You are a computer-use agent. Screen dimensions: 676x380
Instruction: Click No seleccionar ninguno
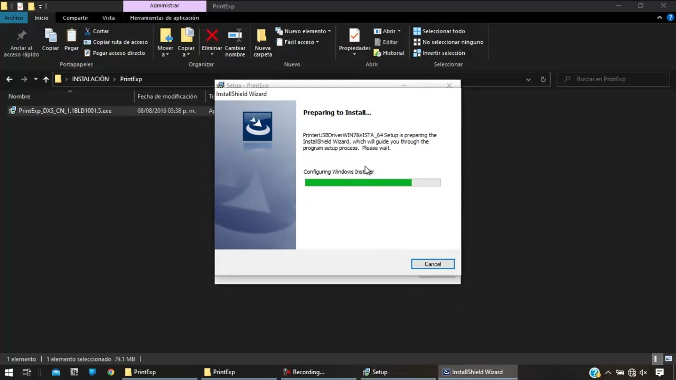pyautogui.click(x=448, y=42)
